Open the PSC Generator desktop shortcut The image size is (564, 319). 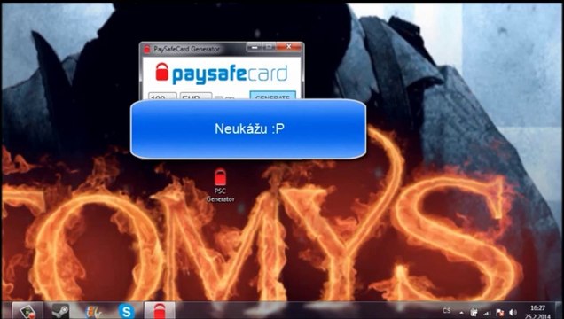point(220,185)
